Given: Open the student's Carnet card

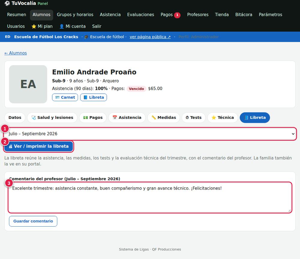Looking at the screenshot, I should click(x=65, y=97).
